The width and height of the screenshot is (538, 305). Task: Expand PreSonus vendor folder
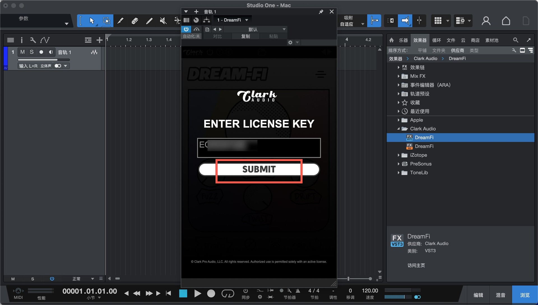tap(398, 164)
